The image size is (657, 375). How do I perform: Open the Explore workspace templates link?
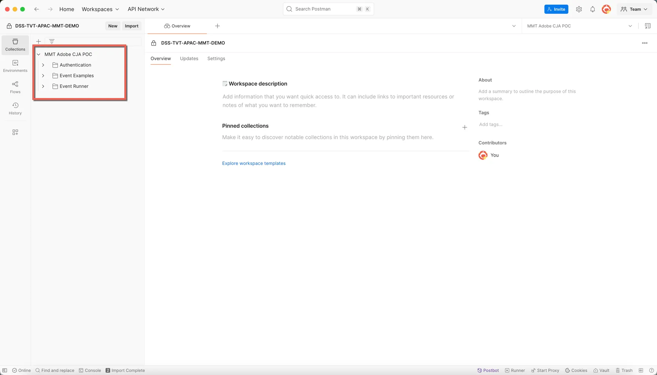[x=254, y=163]
